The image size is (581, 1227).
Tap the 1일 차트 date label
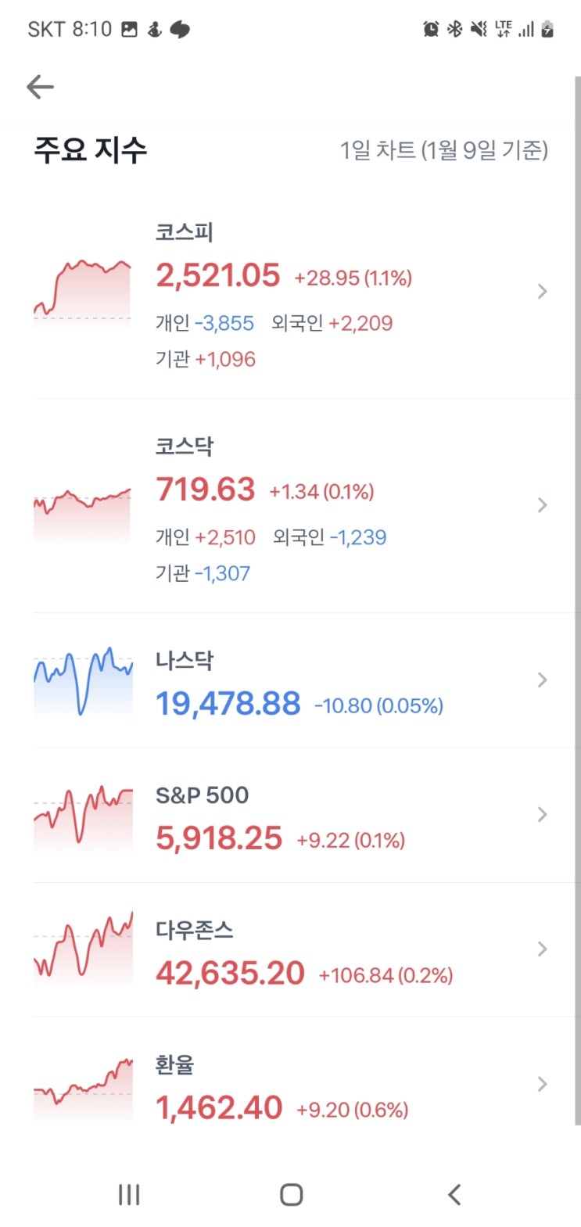443,150
